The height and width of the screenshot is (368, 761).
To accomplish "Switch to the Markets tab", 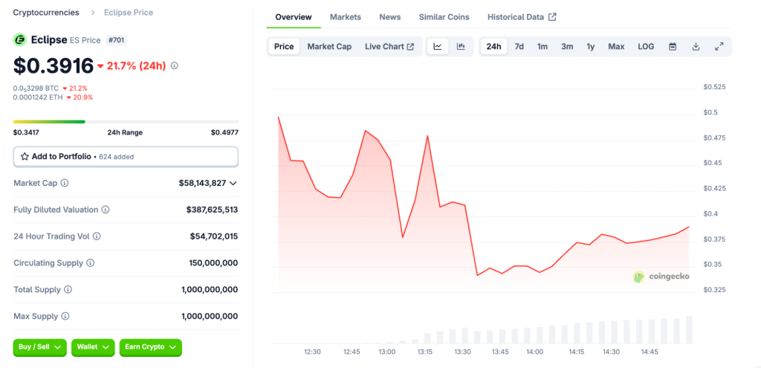I will pos(345,17).
